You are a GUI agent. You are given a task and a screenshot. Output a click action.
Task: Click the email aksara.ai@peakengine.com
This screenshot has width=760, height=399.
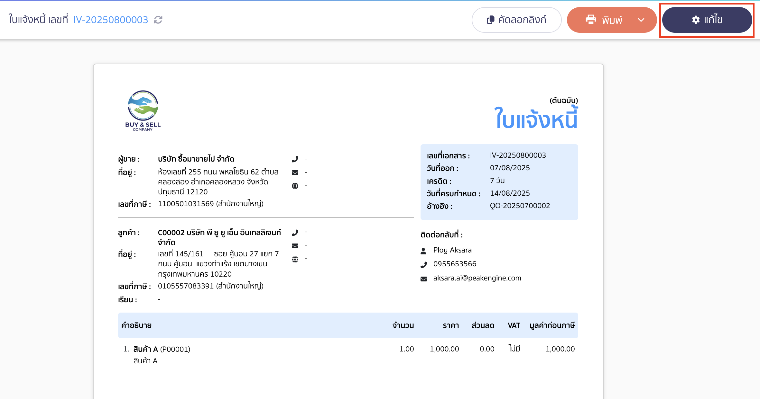pos(477,278)
